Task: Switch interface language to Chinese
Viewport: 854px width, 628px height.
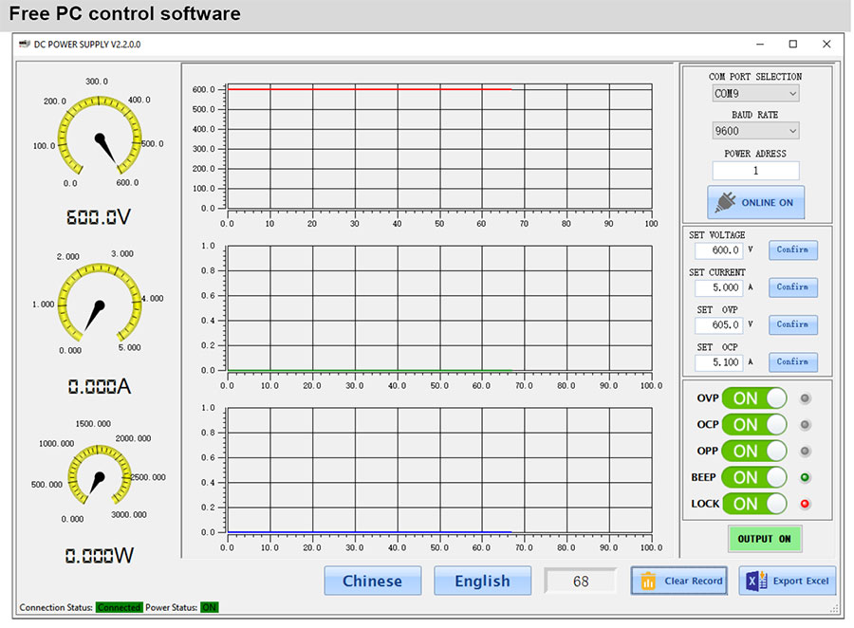Action: pyautogui.click(x=373, y=581)
